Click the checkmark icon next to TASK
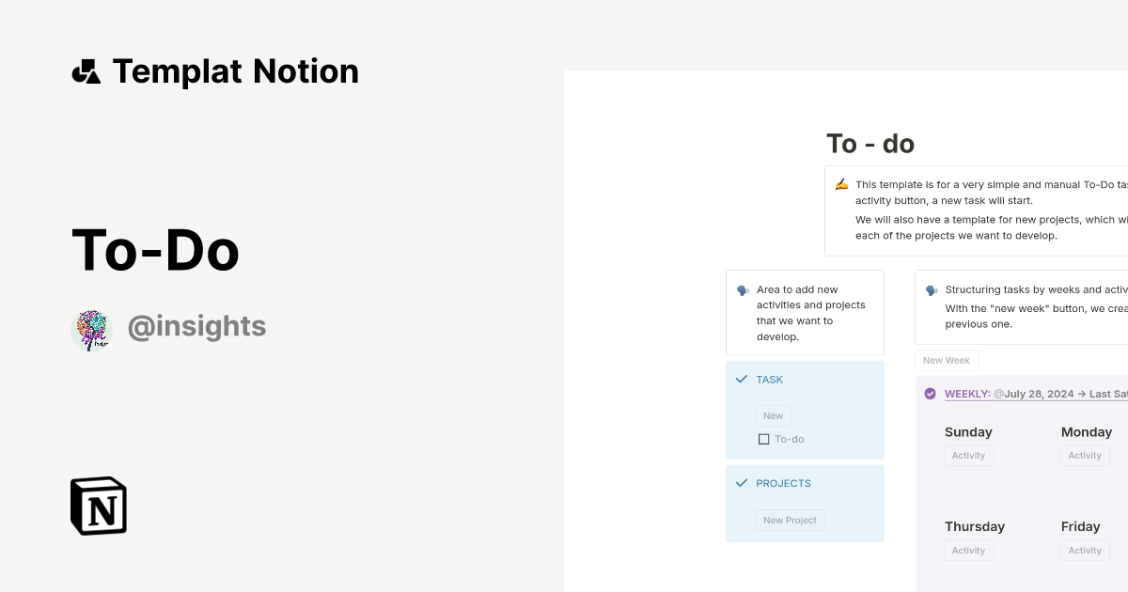 740,379
